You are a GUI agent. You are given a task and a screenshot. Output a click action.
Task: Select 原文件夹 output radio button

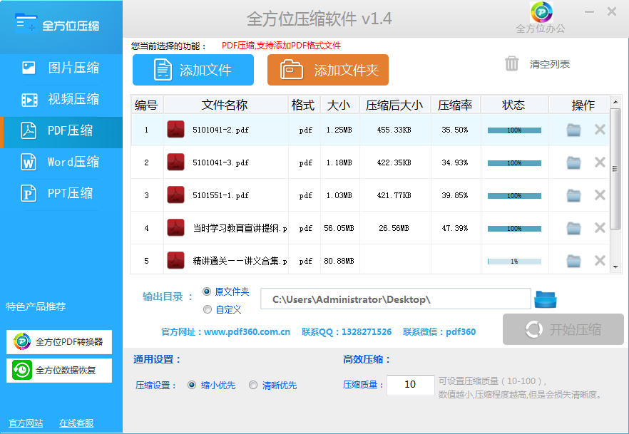[x=208, y=291]
